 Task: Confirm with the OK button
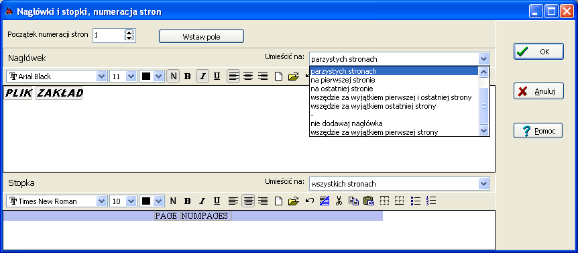pos(538,52)
